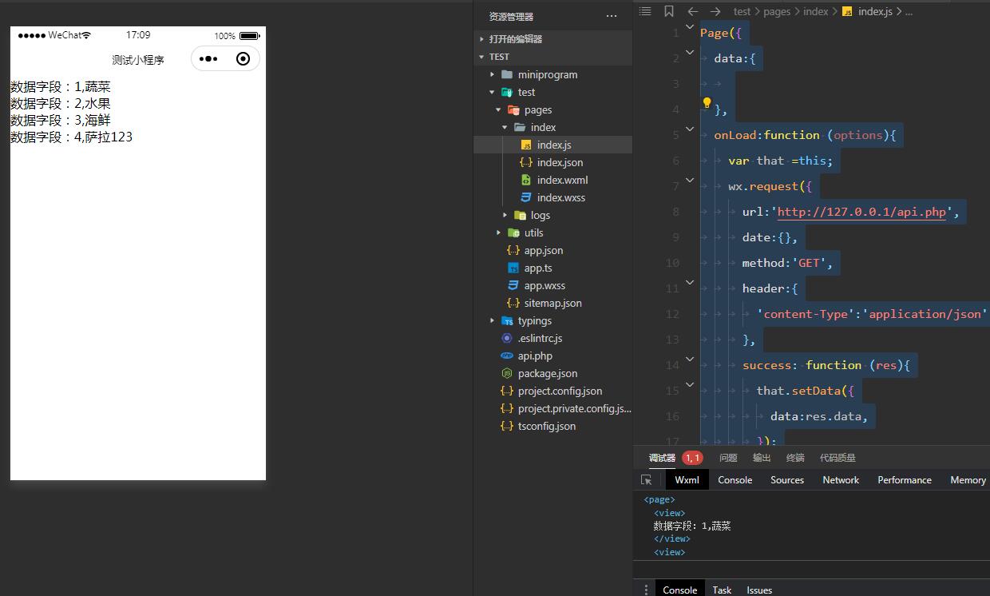Click the http://127.0.0.1/api.php URL in code
The width and height of the screenshot is (990, 596).
861,212
